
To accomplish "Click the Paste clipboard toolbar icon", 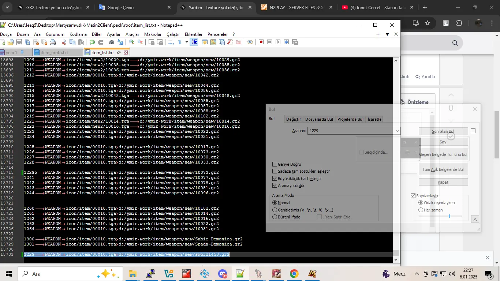I will [81, 42].
